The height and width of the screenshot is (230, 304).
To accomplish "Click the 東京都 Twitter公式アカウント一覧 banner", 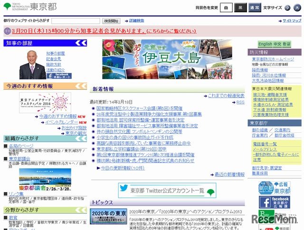I will pyautogui.click(x=167, y=190).
